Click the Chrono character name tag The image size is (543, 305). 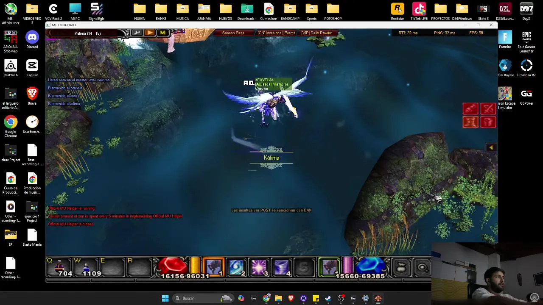(261, 89)
